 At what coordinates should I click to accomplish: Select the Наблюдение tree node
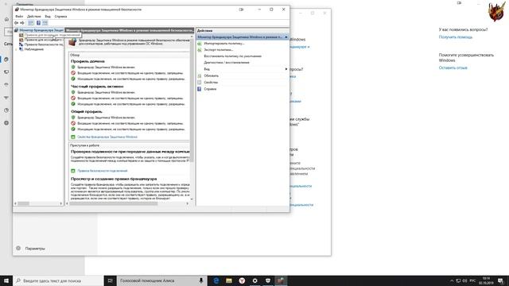pos(31,49)
